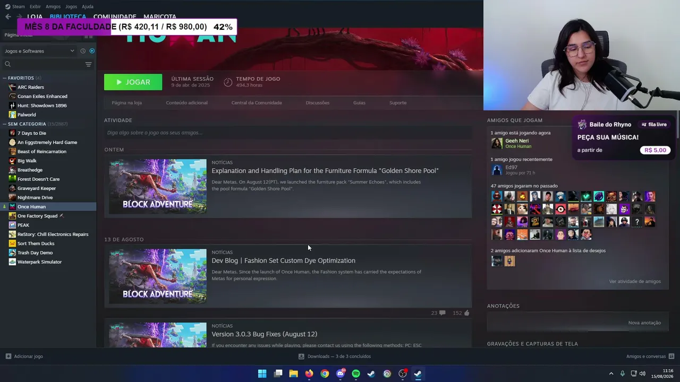Toggle the ready-to-play filter icon
The width and height of the screenshot is (680, 382).
click(92, 51)
